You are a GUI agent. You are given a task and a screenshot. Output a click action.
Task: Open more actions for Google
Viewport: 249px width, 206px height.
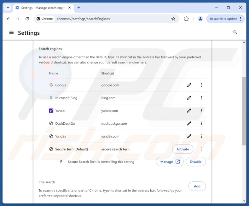pos(202,85)
